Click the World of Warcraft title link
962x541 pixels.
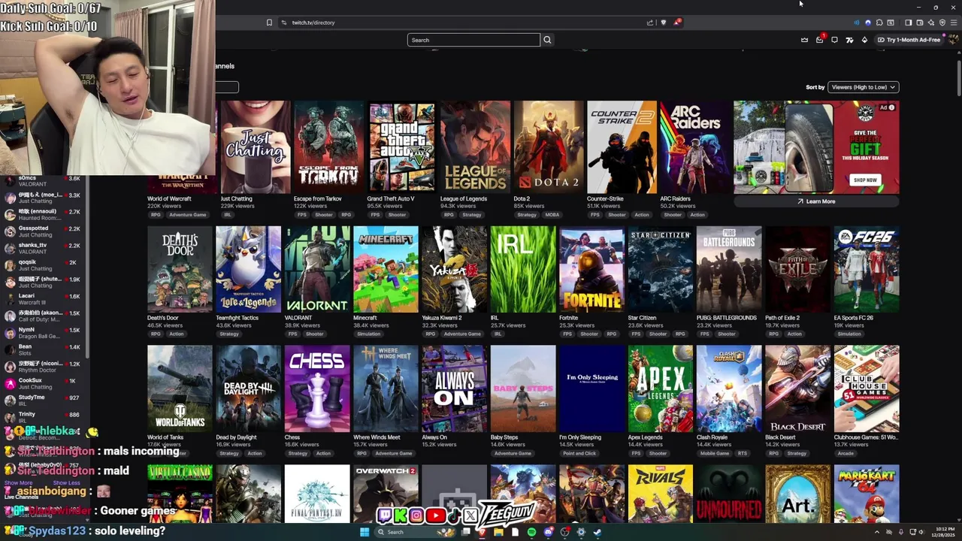pos(169,199)
